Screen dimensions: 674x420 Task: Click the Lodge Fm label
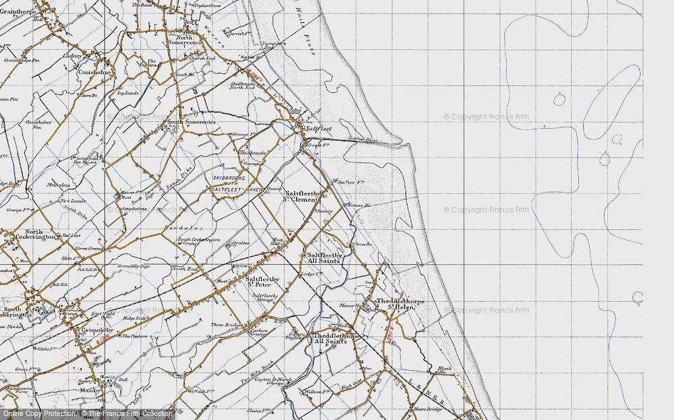[x=311, y=274]
